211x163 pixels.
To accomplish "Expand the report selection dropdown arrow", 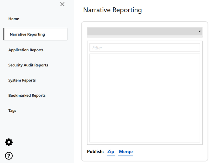I will click(199, 31).
